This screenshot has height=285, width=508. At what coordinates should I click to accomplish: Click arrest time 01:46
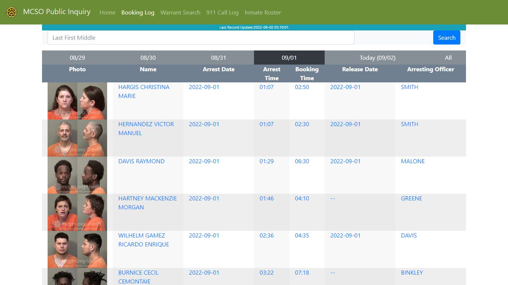click(x=267, y=198)
